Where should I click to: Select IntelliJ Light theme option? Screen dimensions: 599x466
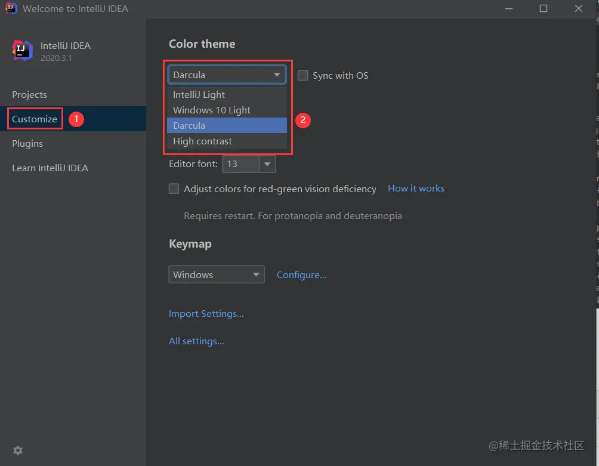point(227,94)
